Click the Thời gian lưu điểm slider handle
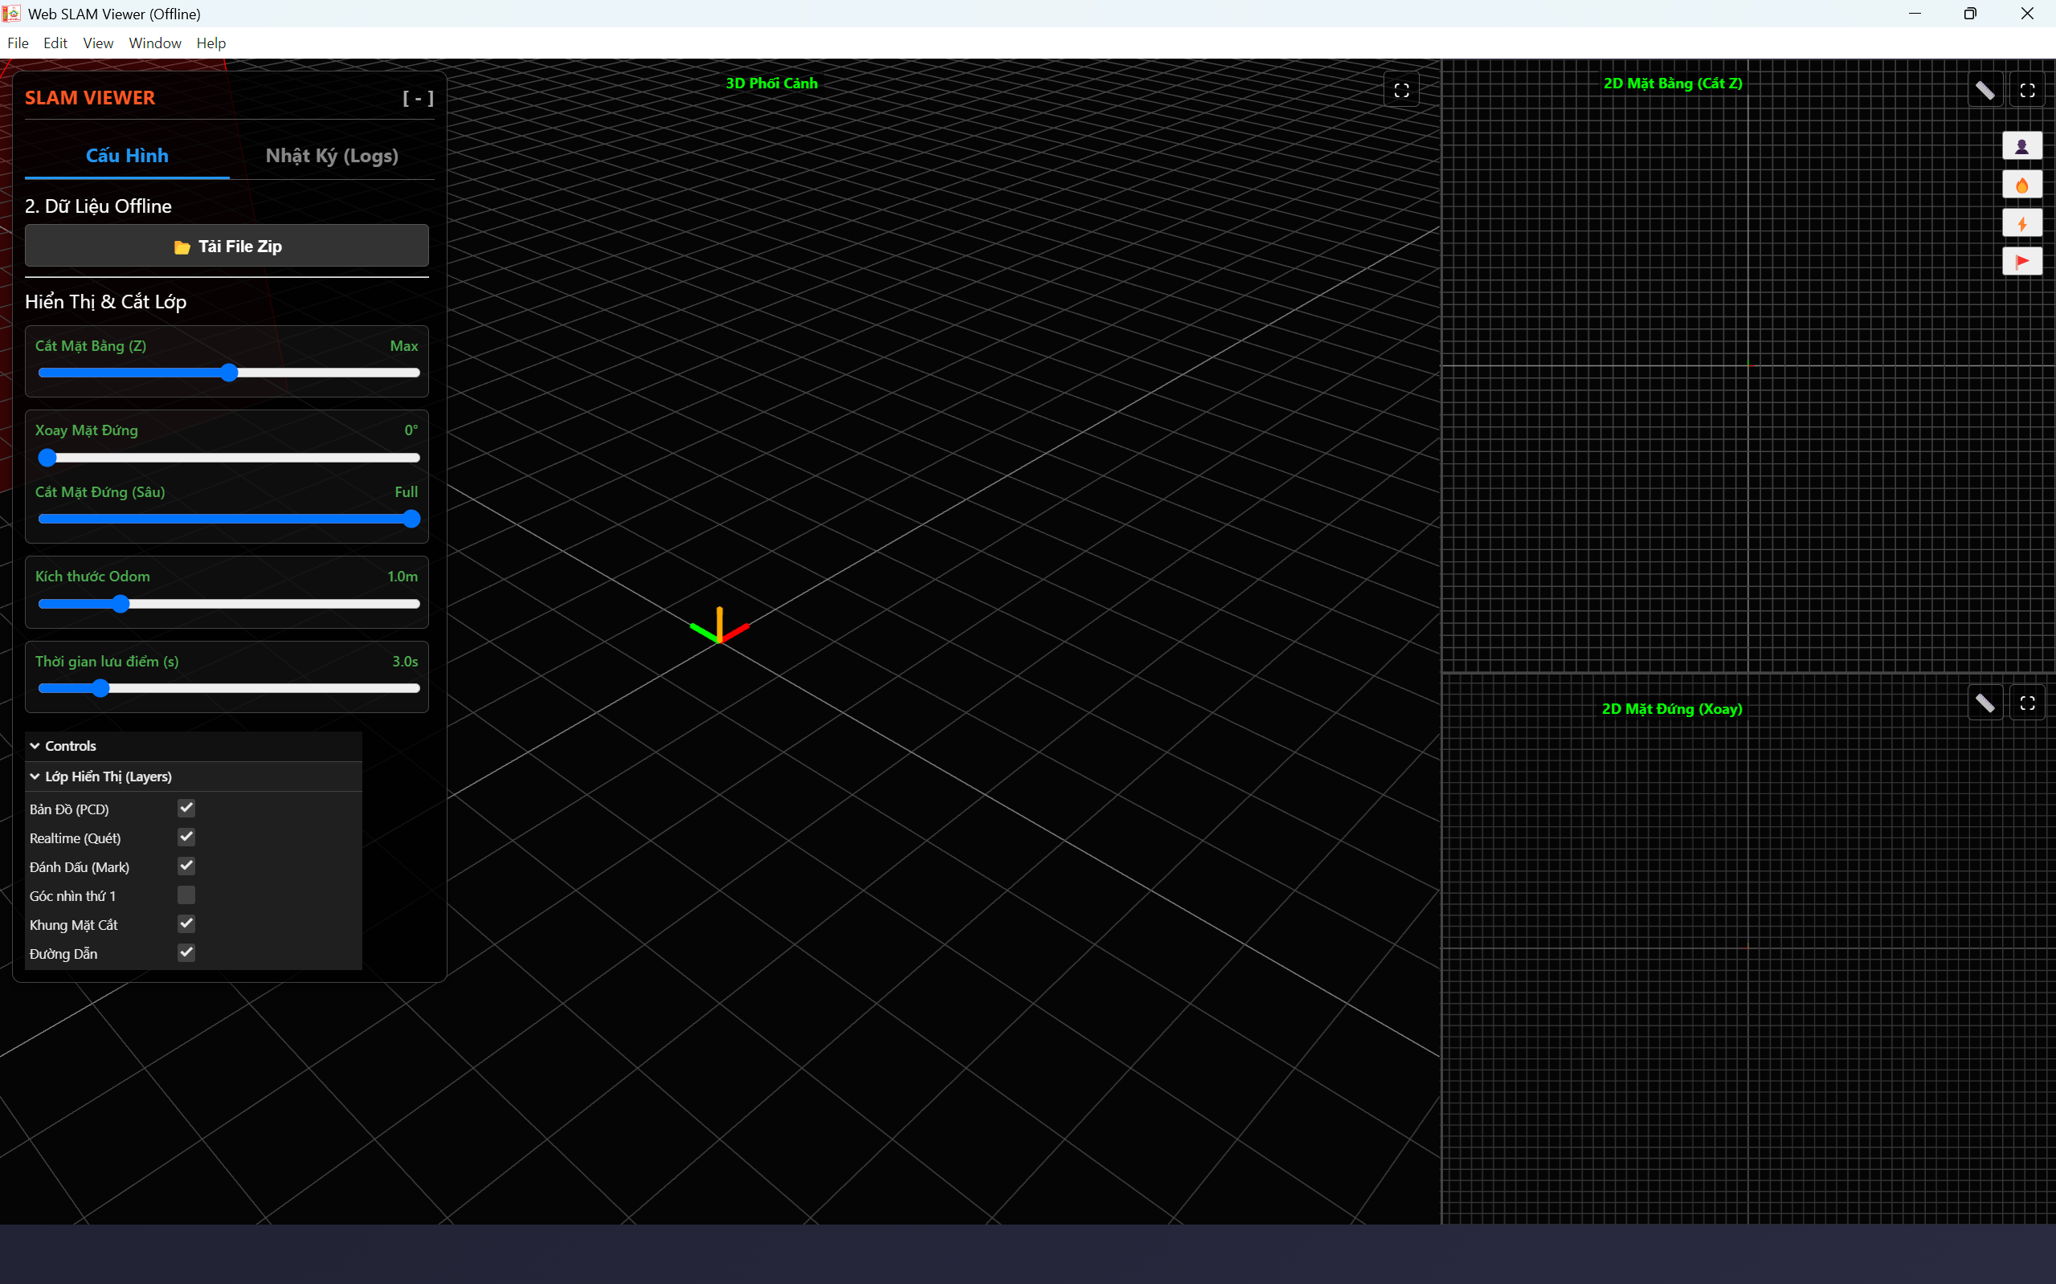The height and width of the screenshot is (1284, 2056). click(100, 689)
